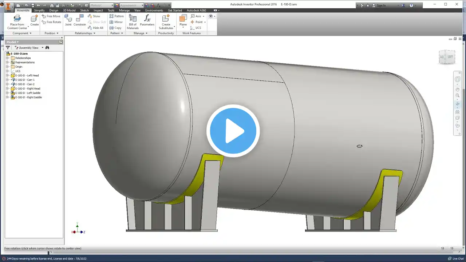Click the Mirror component tool
Screen dimensions: 466x262
pos(116,22)
